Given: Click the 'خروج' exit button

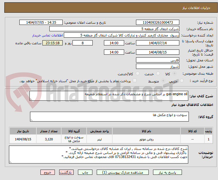Looking at the screenshot, I should click(48, 172).
